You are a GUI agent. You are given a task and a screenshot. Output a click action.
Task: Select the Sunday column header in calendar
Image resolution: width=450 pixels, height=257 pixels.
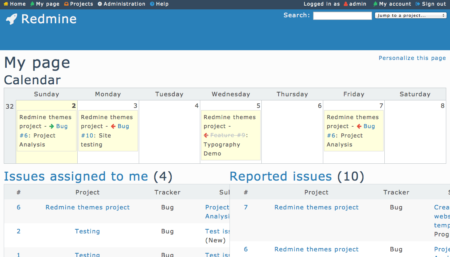coord(46,94)
